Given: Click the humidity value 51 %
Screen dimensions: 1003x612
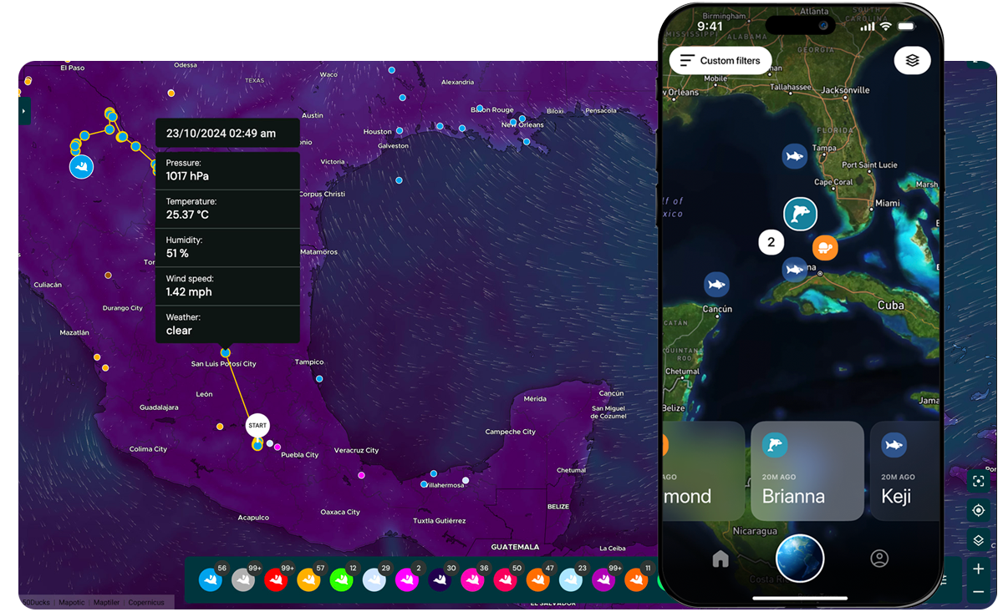Looking at the screenshot, I should pos(177,253).
